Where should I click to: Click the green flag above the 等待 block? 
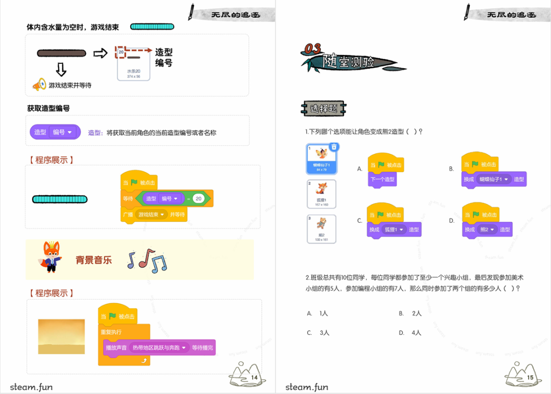tap(134, 182)
